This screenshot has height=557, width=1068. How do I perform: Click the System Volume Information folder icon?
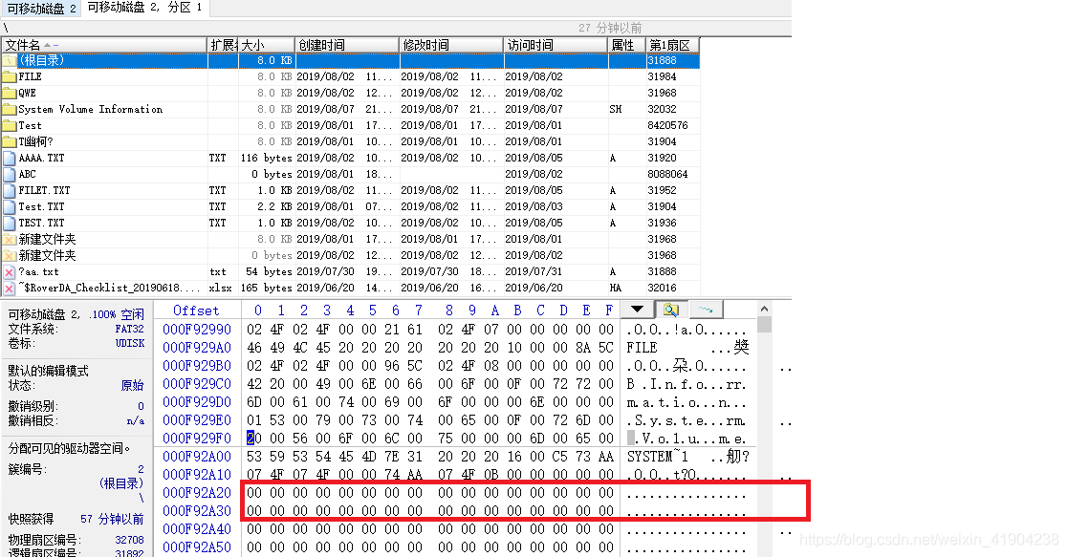[x=10, y=110]
